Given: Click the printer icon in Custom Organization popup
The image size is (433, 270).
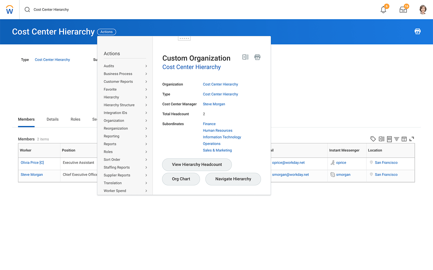Looking at the screenshot, I should coord(257,57).
